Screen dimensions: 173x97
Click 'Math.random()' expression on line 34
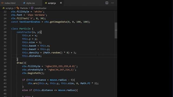tap(54, 53)
